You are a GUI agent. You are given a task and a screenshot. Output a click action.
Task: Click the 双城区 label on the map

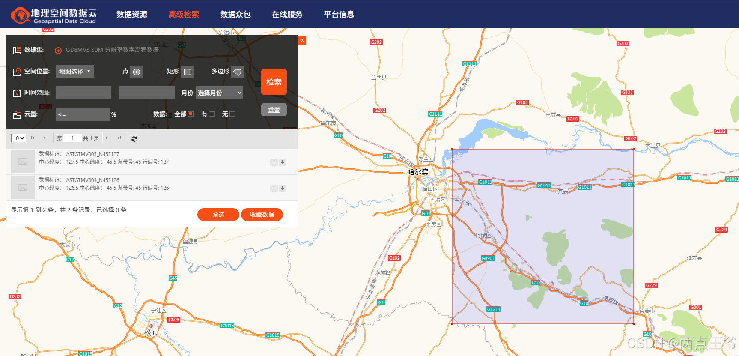tap(383, 272)
